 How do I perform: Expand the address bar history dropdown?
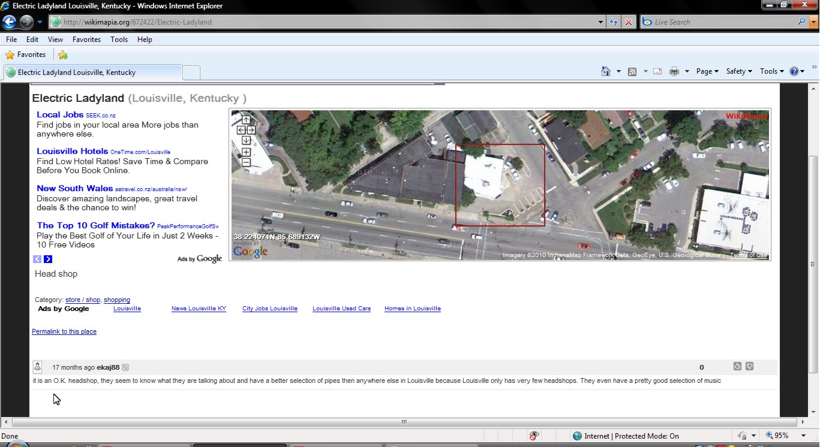601,22
